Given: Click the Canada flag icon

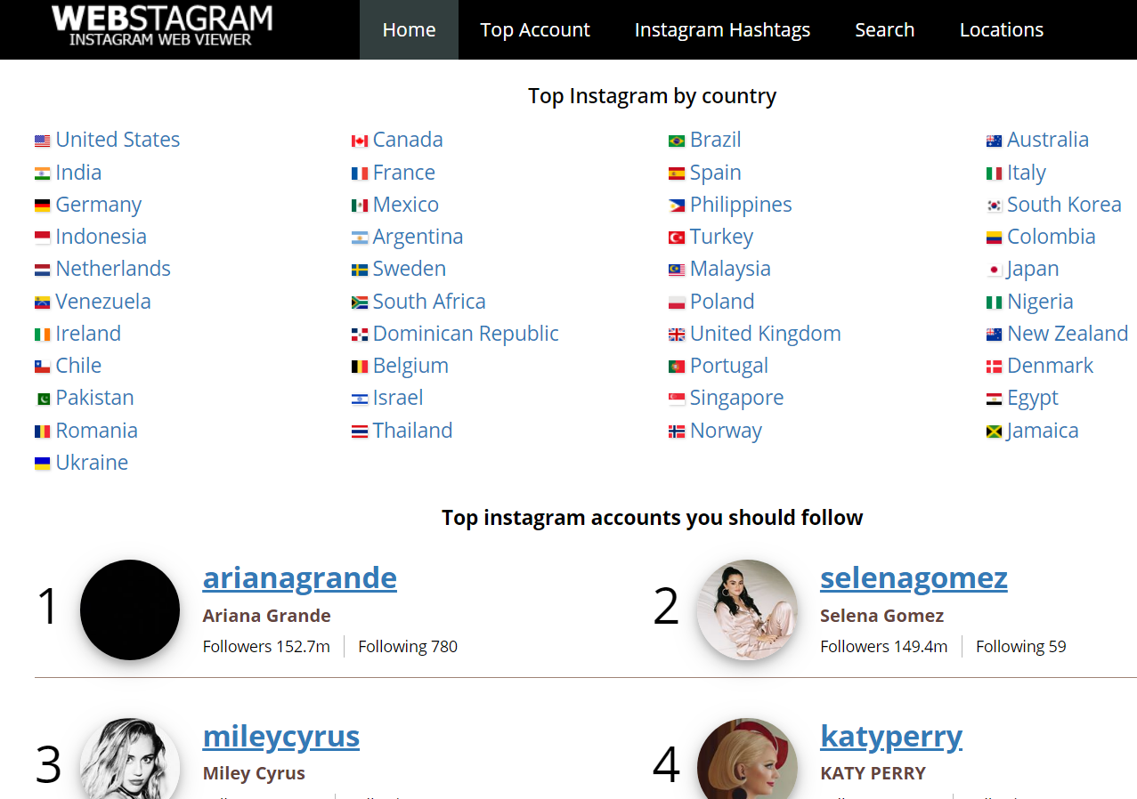Looking at the screenshot, I should (x=360, y=141).
